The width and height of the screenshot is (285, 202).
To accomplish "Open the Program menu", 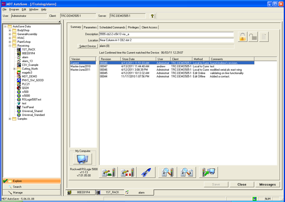I will pos(14,9).
